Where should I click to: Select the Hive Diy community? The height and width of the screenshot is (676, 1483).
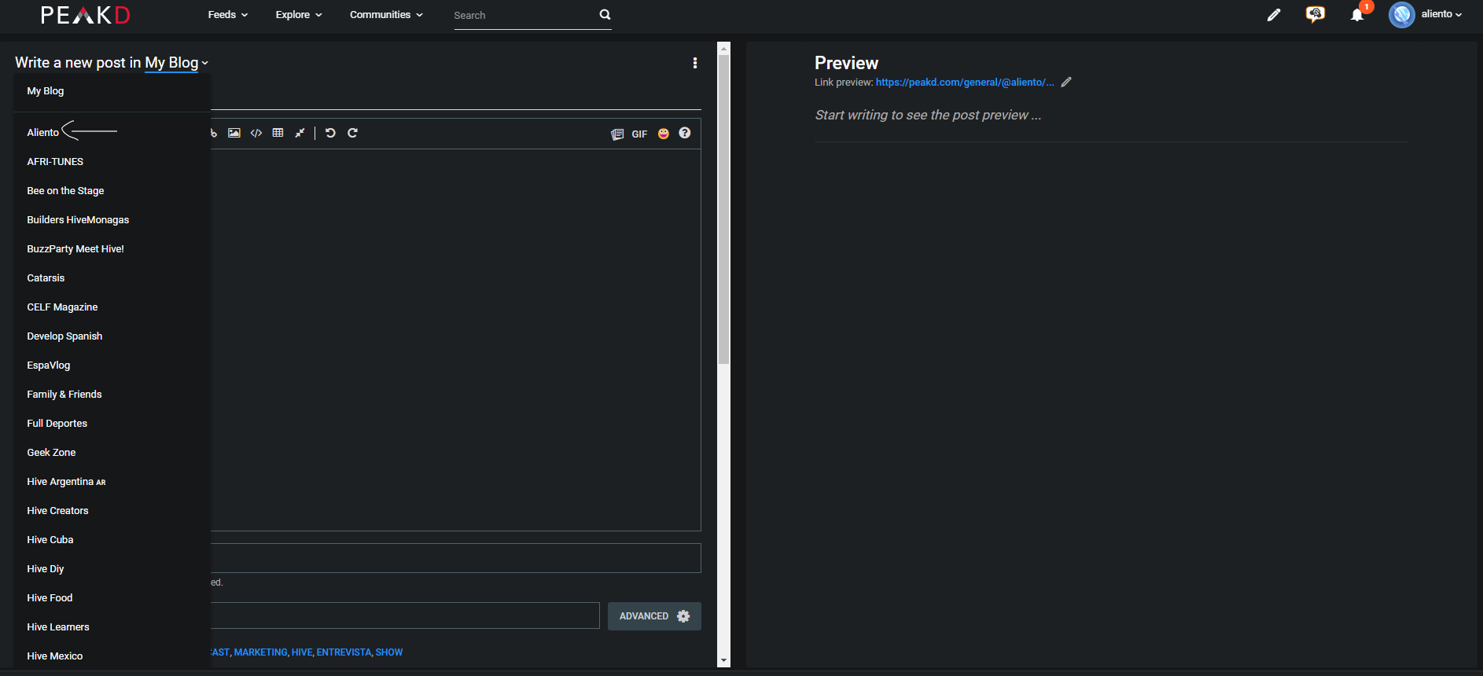(x=112, y=568)
